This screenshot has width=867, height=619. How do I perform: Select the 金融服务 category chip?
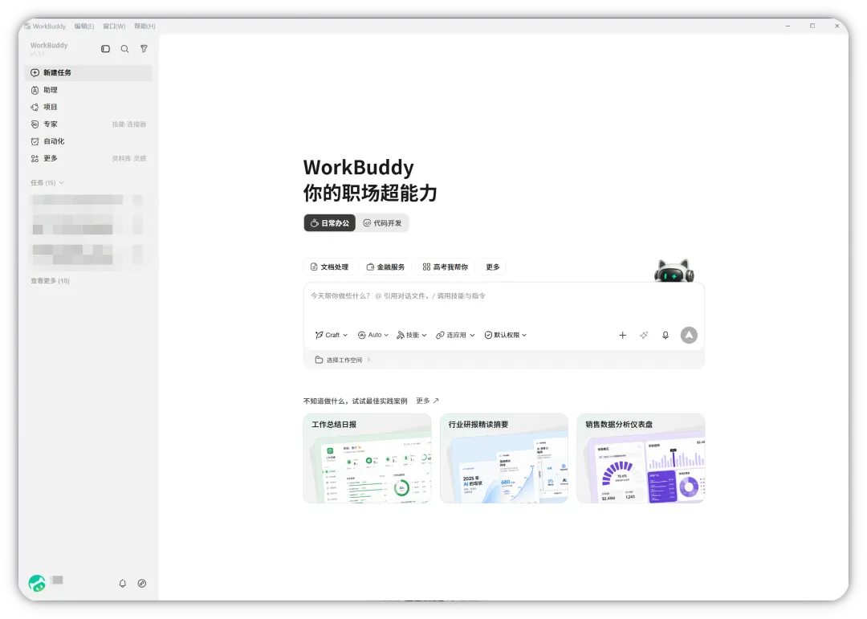pos(385,267)
